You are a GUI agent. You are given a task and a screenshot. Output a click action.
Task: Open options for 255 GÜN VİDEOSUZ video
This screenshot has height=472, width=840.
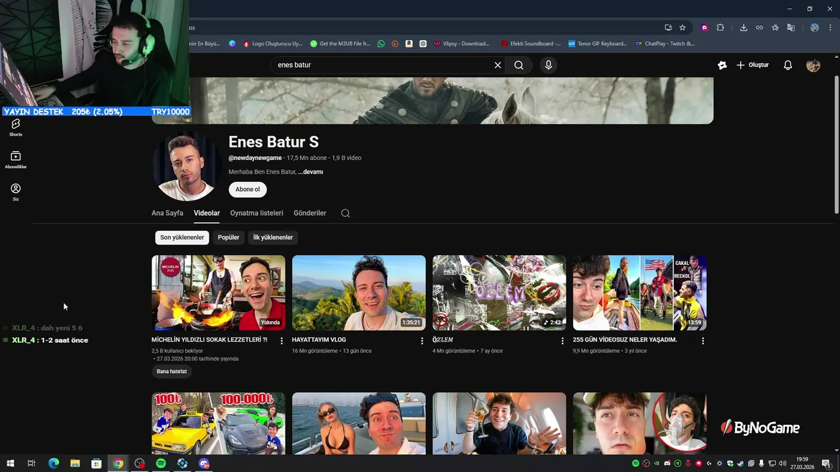click(703, 341)
